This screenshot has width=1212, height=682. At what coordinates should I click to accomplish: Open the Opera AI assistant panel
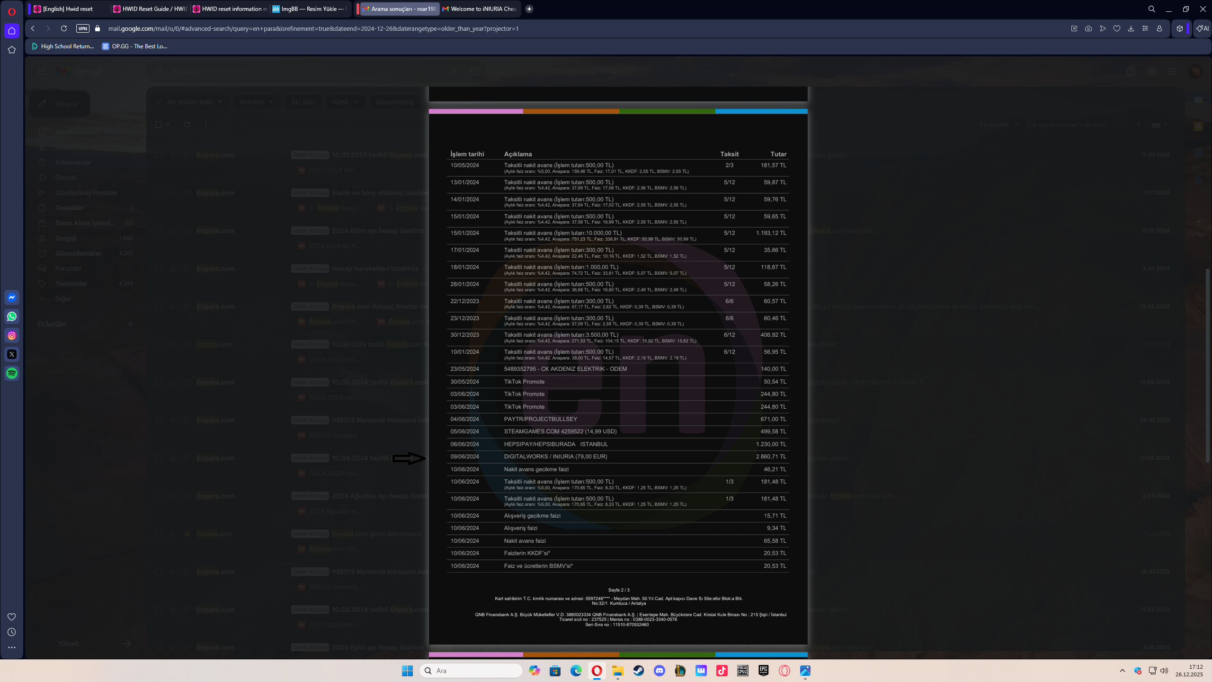1202,28
